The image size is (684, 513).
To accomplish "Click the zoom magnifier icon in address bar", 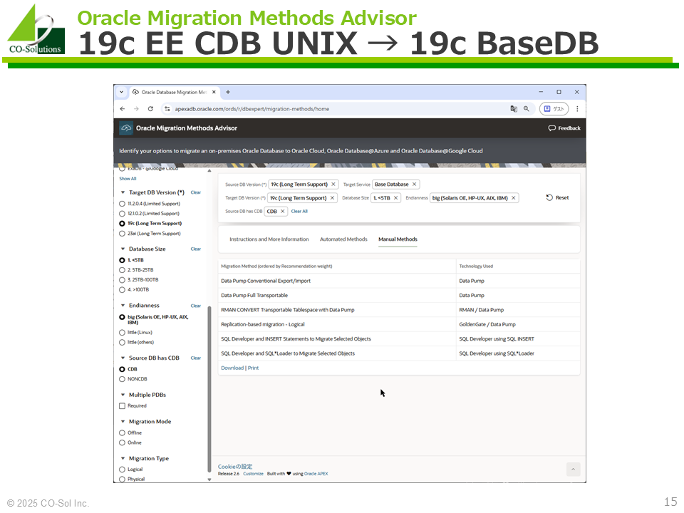I will click(527, 109).
